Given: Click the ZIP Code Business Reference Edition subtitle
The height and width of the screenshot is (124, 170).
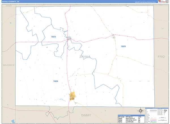Looking at the screenshot, I should click(x=145, y=2).
